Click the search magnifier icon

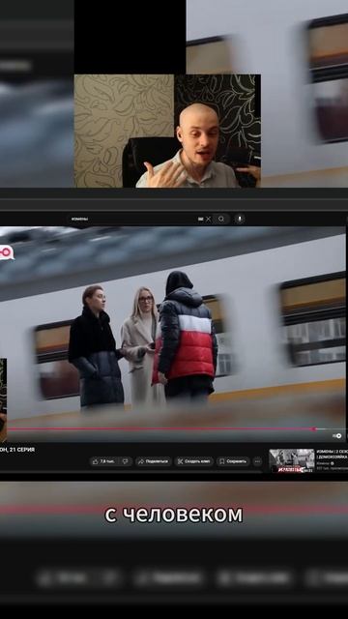[221, 219]
